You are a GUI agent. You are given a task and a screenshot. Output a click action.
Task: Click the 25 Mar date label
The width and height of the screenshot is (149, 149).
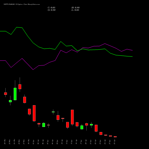click(19, 142)
